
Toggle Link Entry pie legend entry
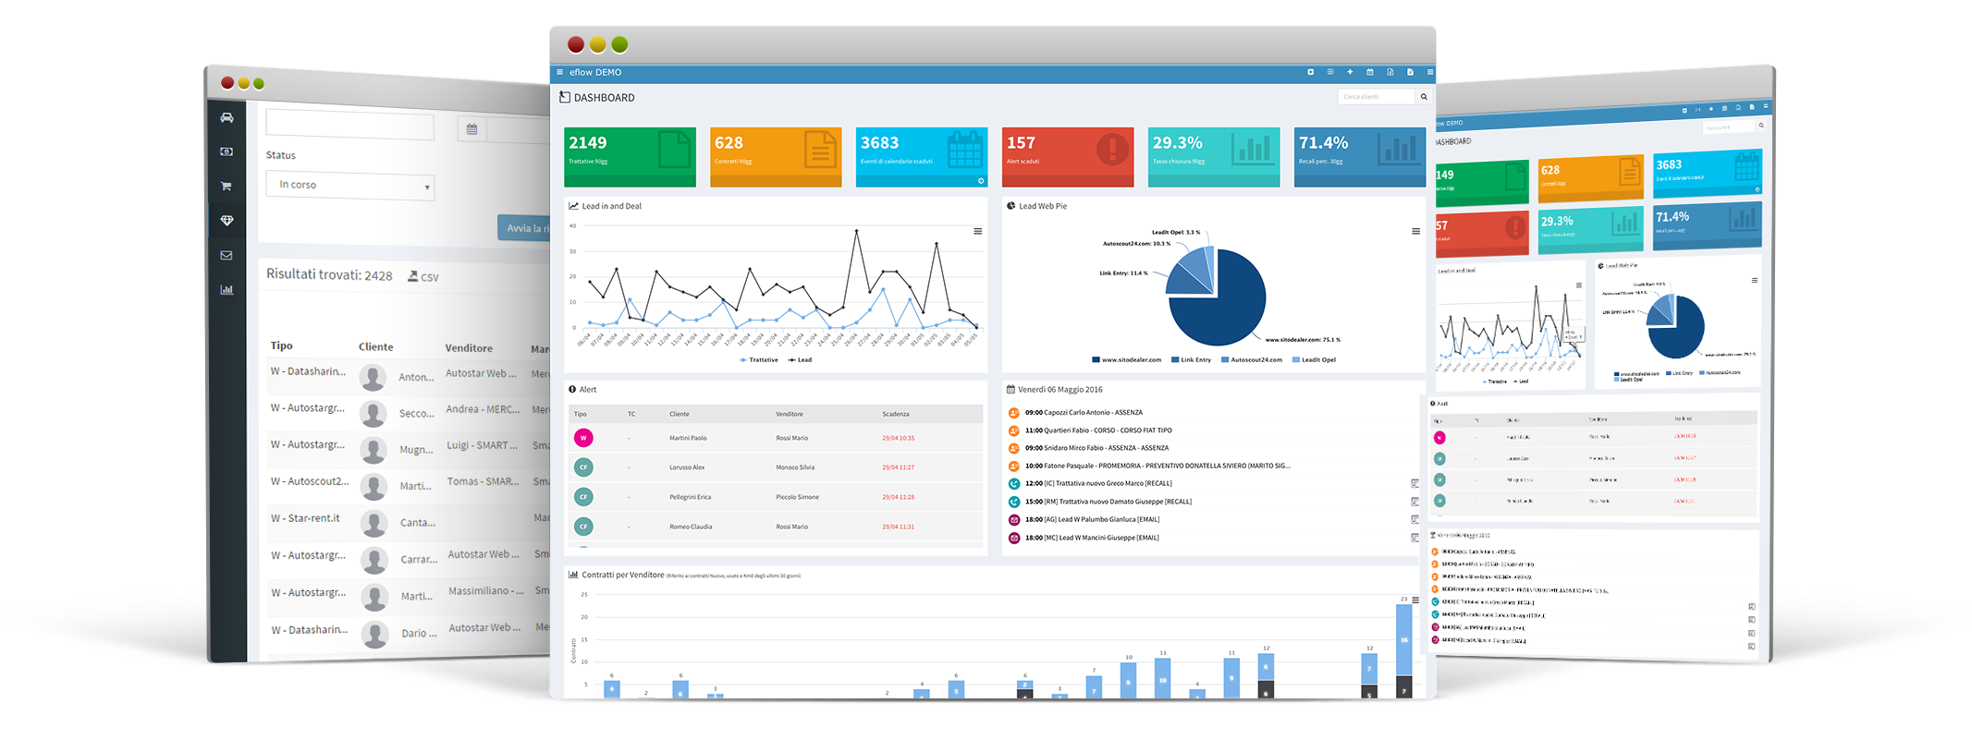point(1191,360)
